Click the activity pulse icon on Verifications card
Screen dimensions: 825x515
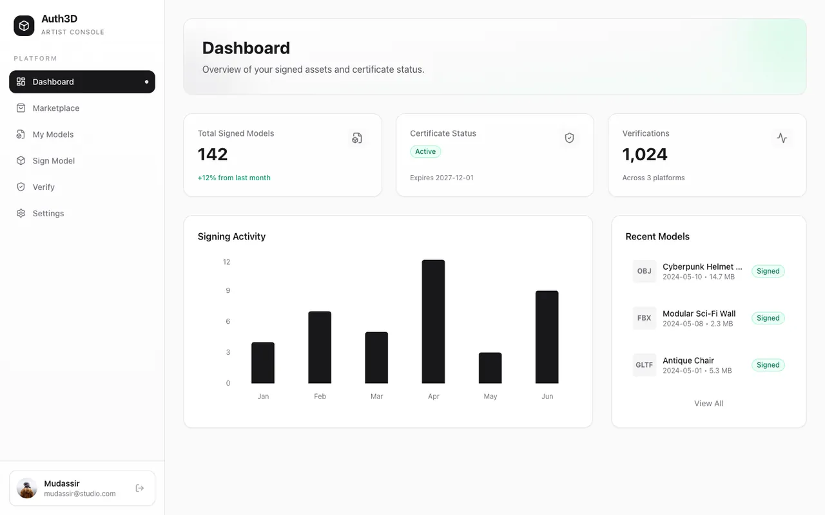(782, 138)
